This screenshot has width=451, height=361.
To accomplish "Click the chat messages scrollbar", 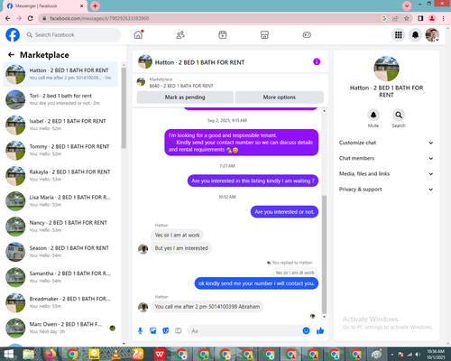I will click(x=324, y=255).
